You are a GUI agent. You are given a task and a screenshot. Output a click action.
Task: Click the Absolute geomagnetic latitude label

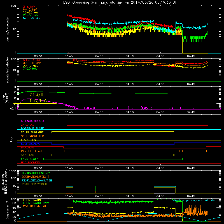193,200
